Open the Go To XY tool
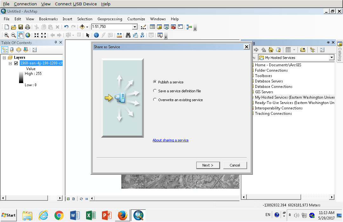 (x=143, y=35)
